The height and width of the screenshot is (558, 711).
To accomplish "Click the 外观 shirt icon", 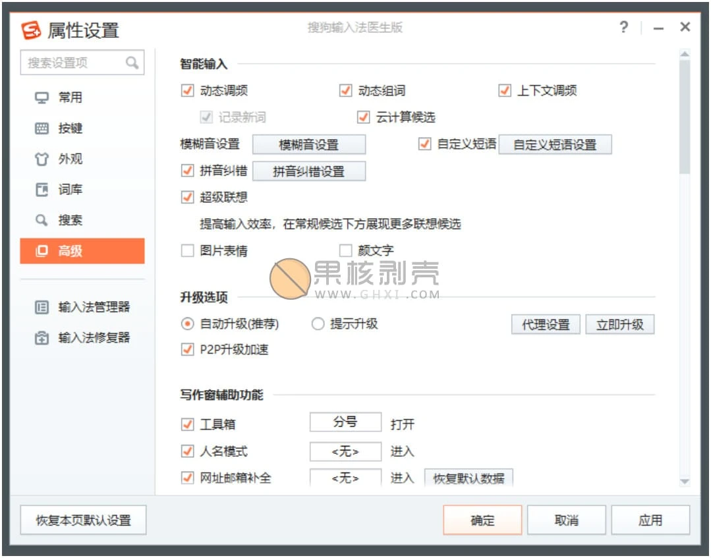I will 42,159.
